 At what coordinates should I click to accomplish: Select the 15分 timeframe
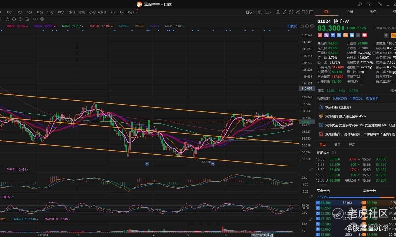coord(50,12)
